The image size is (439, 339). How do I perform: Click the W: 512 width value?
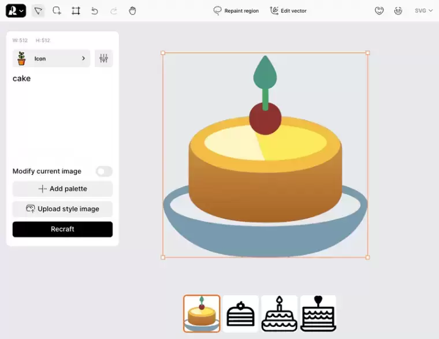20,40
